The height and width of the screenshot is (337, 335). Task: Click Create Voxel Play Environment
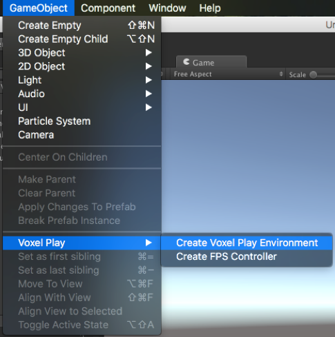pos(247,243)
